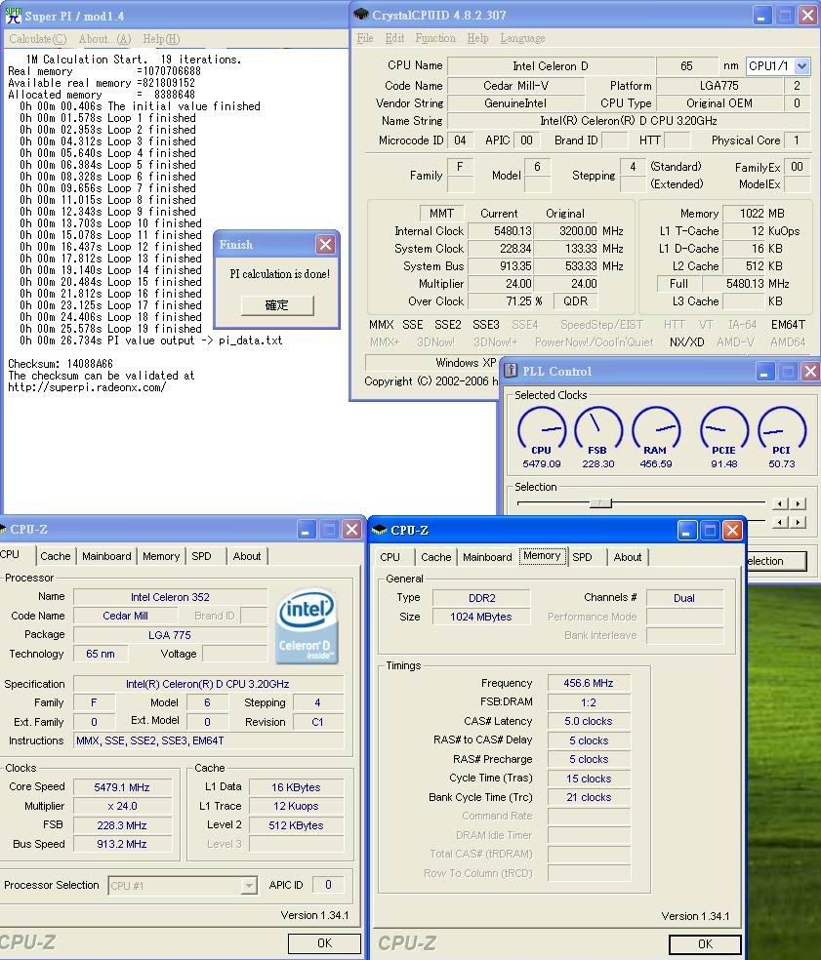
Task: Switch to CPU tab in right CPU-Z
Action: click(390, 557)
